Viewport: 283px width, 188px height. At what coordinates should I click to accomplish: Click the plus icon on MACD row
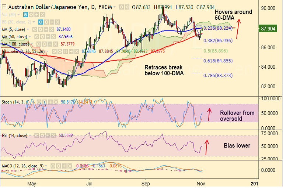click(64, 166)
